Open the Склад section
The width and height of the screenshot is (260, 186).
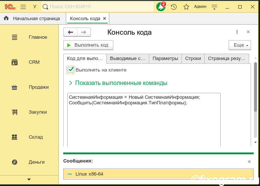point(29,137)
